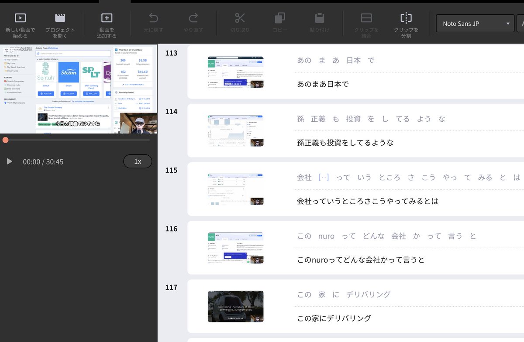Click the word どんな in clip 116 transcript

pos(374,236)
